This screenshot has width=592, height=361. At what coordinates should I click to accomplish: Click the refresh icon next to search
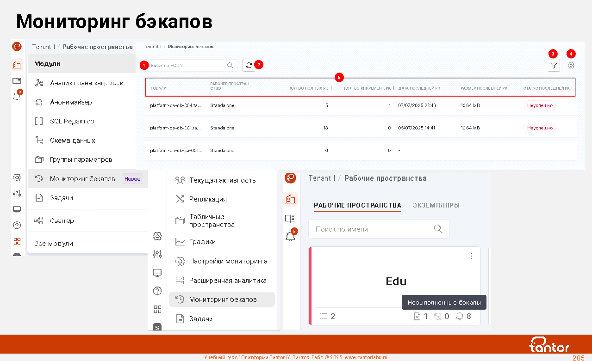pyautogui.click(x=249, y=66)
